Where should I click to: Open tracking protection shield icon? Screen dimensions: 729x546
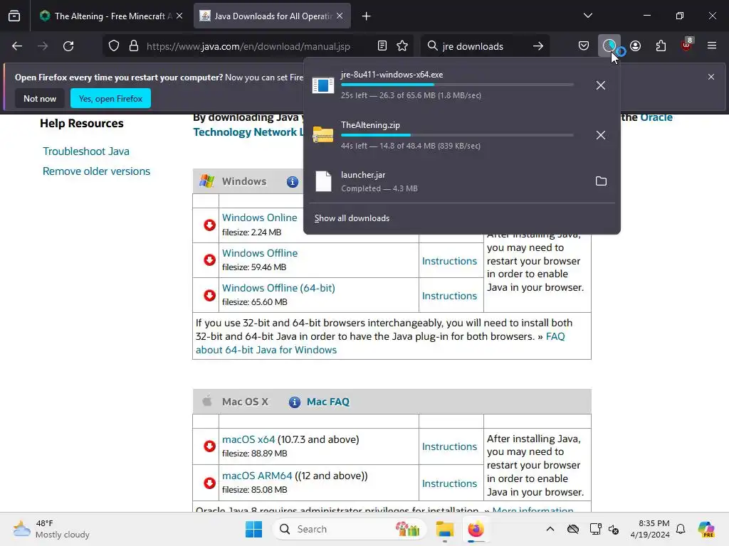(x=114, y=46)
